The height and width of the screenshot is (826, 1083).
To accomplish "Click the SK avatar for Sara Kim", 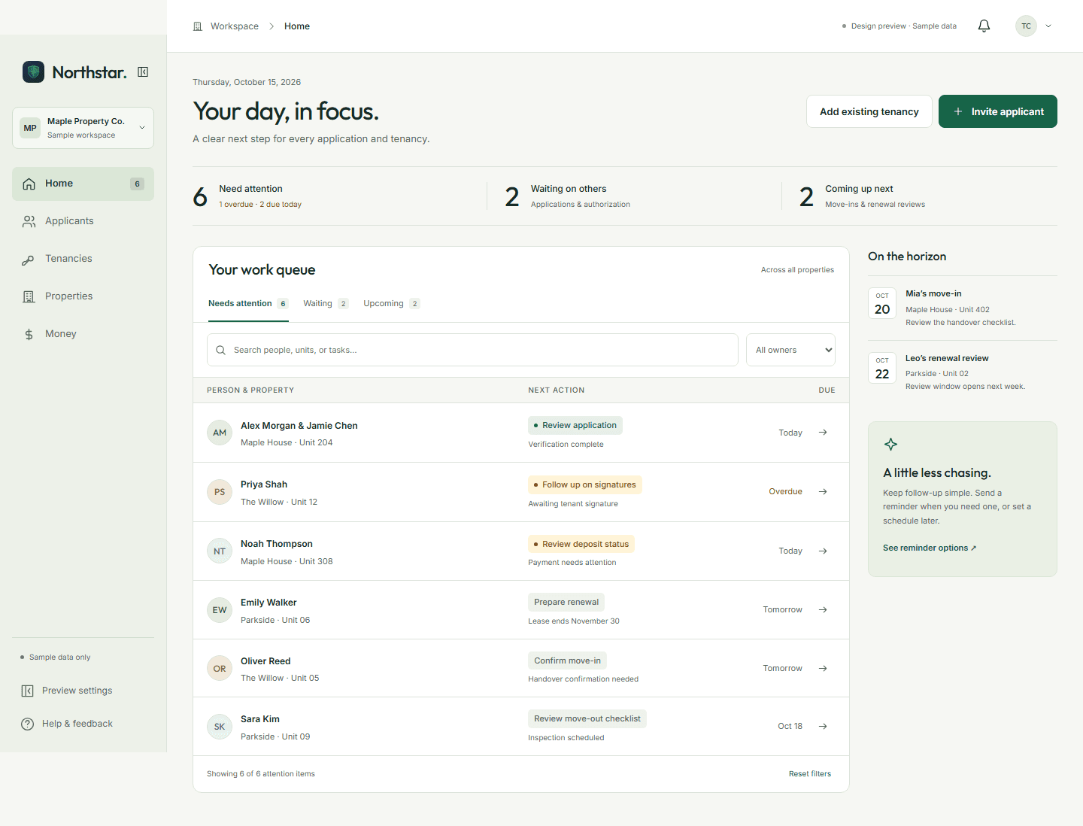I will [220, 727].
